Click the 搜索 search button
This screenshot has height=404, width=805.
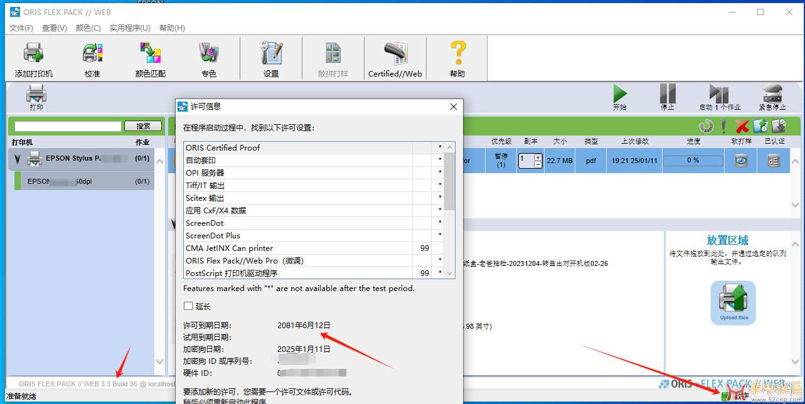(143, 126)
